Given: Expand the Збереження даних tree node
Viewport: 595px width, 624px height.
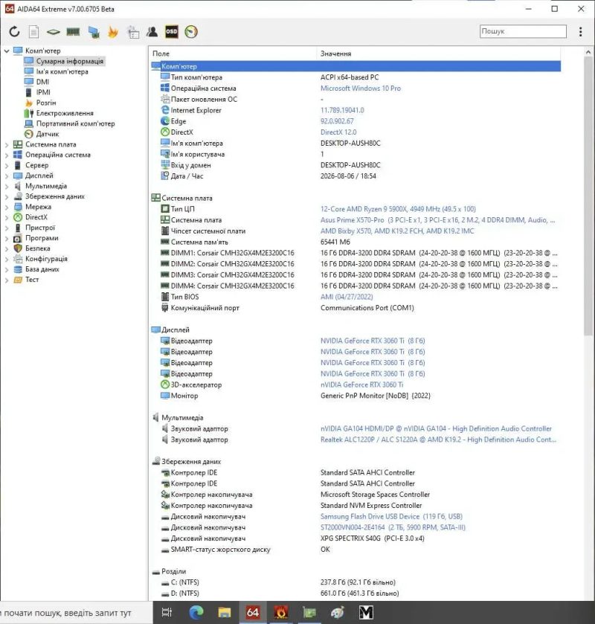Looking at the screenshot, I should (x=7, y=196).
